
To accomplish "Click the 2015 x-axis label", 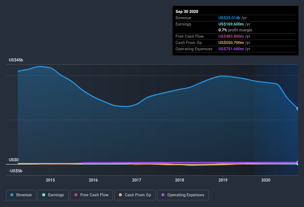I will 50,180.
